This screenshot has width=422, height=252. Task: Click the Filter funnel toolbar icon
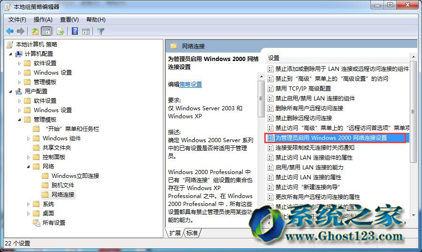coord(100,31)
